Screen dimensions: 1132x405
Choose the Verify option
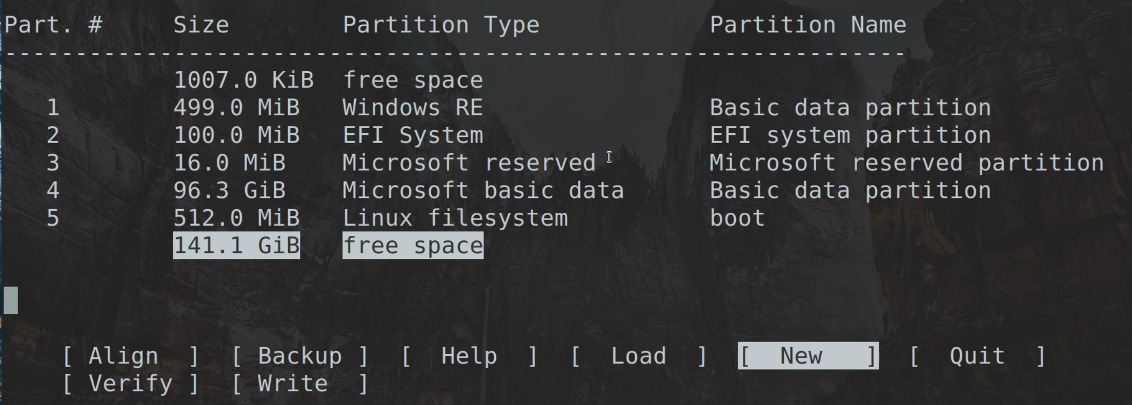coord(130,383)
